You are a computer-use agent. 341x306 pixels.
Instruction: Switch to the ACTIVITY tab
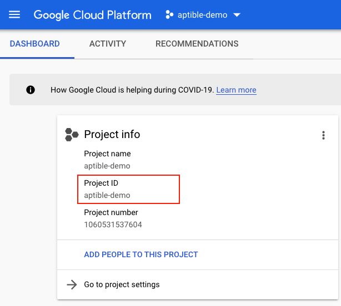[x=108, y=44]
